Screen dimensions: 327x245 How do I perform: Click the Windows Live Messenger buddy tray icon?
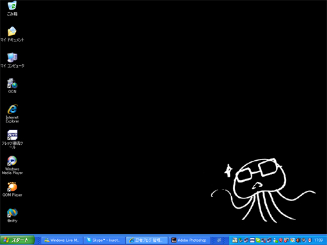275,240
